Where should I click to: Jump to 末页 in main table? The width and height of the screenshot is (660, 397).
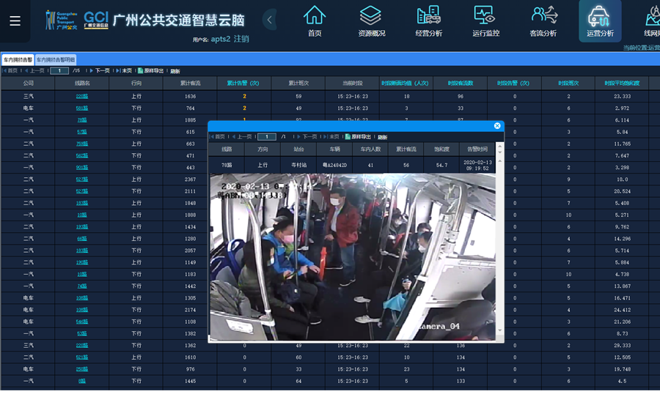(126, 71)
